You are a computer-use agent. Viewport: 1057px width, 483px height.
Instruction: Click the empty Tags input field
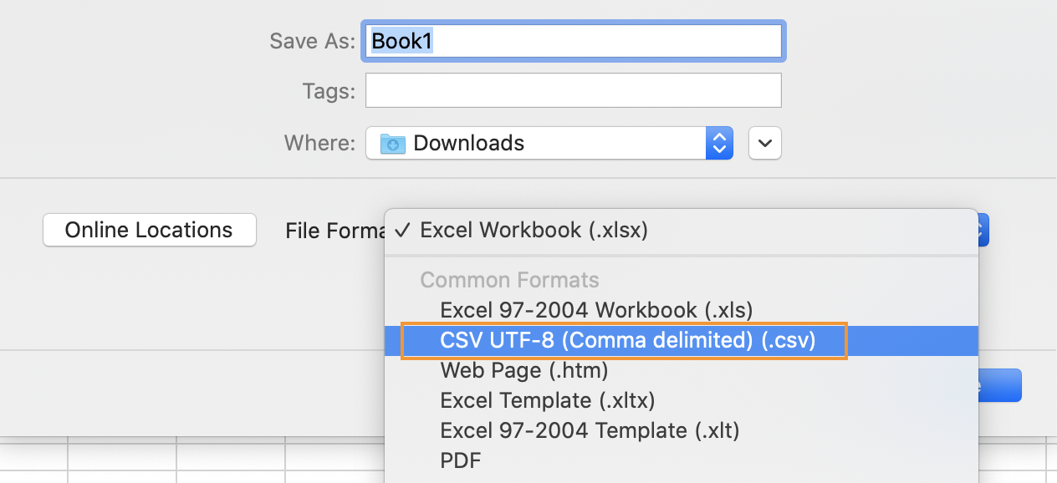[x=573, y=90]
